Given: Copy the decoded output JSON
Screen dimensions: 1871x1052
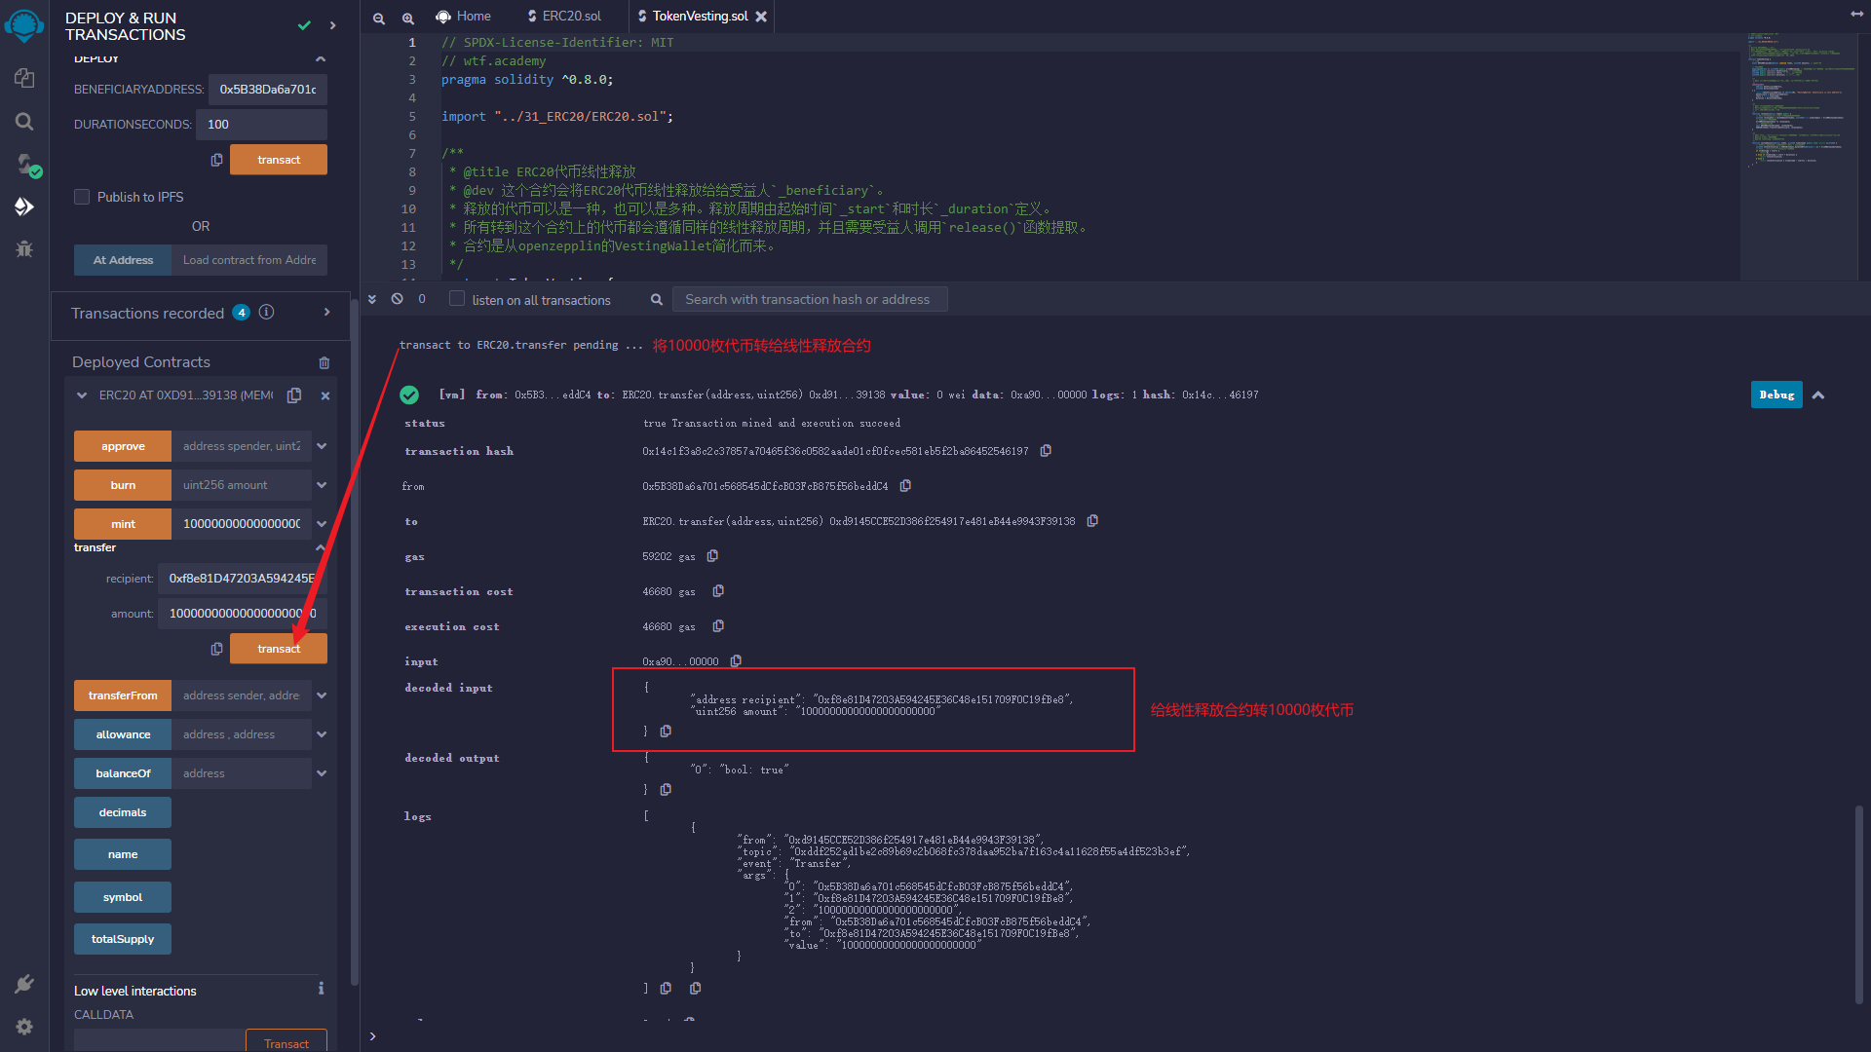Looking at the screenshot, I should [x=666, y=790].
